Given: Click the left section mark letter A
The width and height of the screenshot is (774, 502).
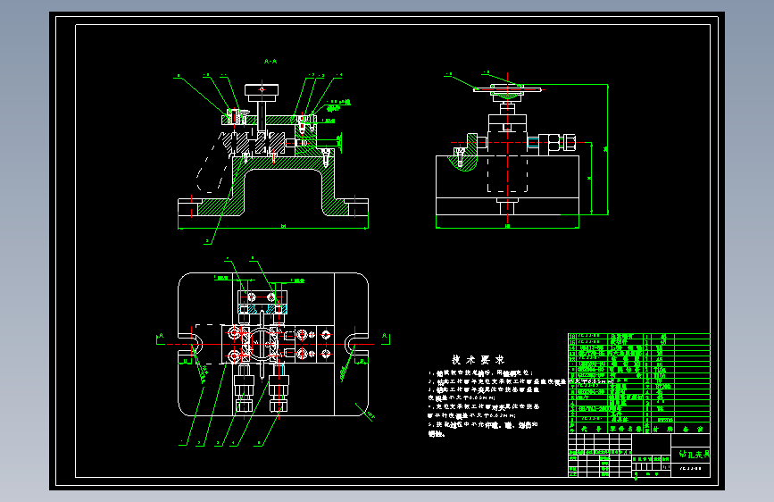Looking at the screenshot, I should coord(161,336).
